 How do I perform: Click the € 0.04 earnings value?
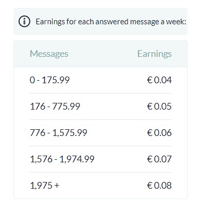pos(159,80)
